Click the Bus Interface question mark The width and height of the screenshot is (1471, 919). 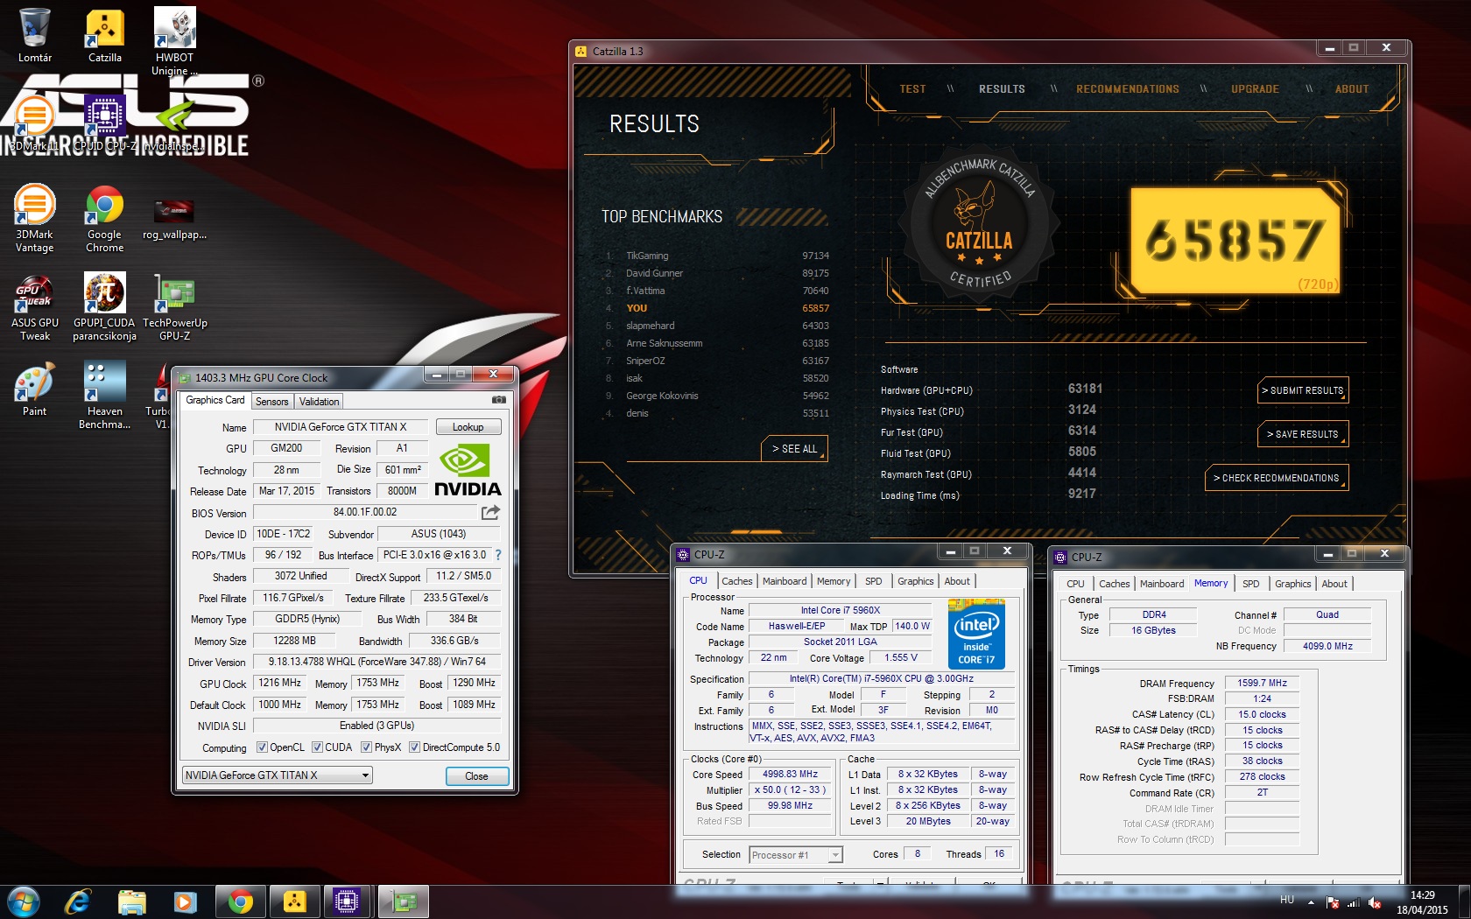tap(498, 555)
